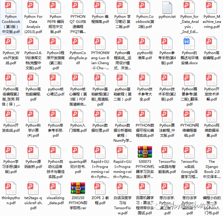Image resolution: width=223 pixels, height=216 pixels.
Task: Select the Python PEP8 编码规范中文版.pdf icon
Action: pos(55,7)
